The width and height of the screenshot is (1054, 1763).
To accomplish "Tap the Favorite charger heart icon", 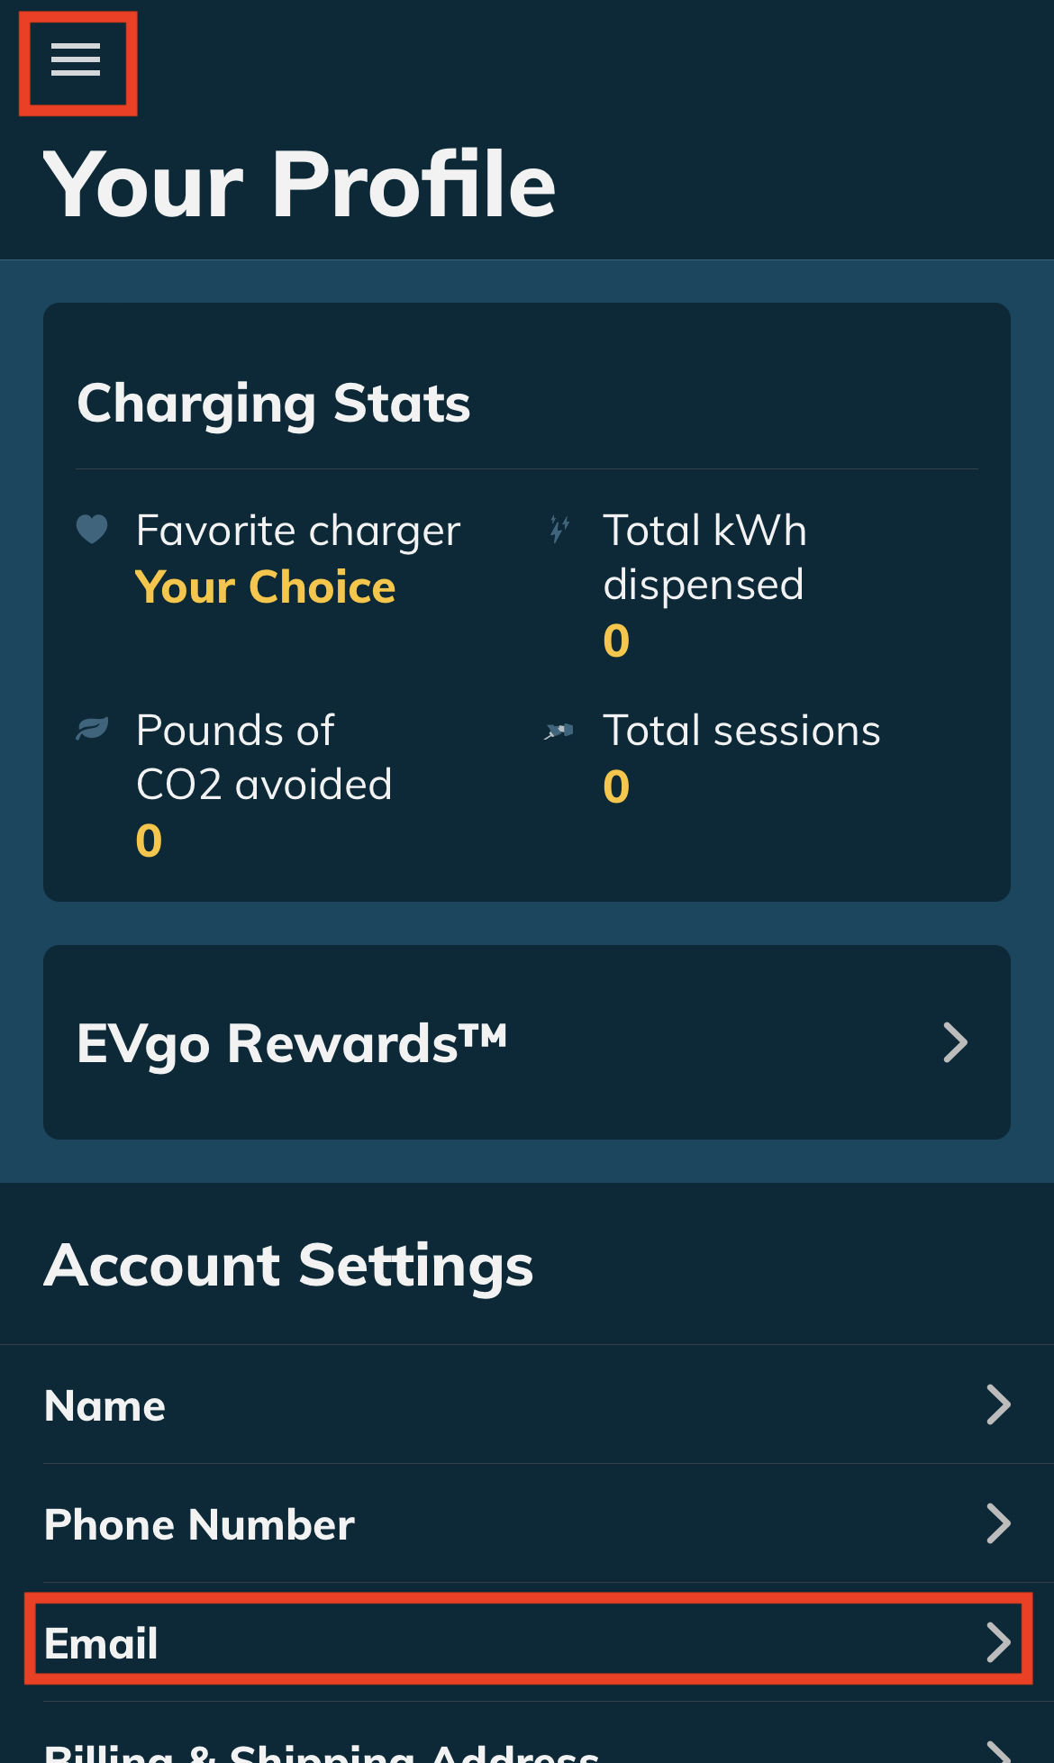I will pos(92,529).
